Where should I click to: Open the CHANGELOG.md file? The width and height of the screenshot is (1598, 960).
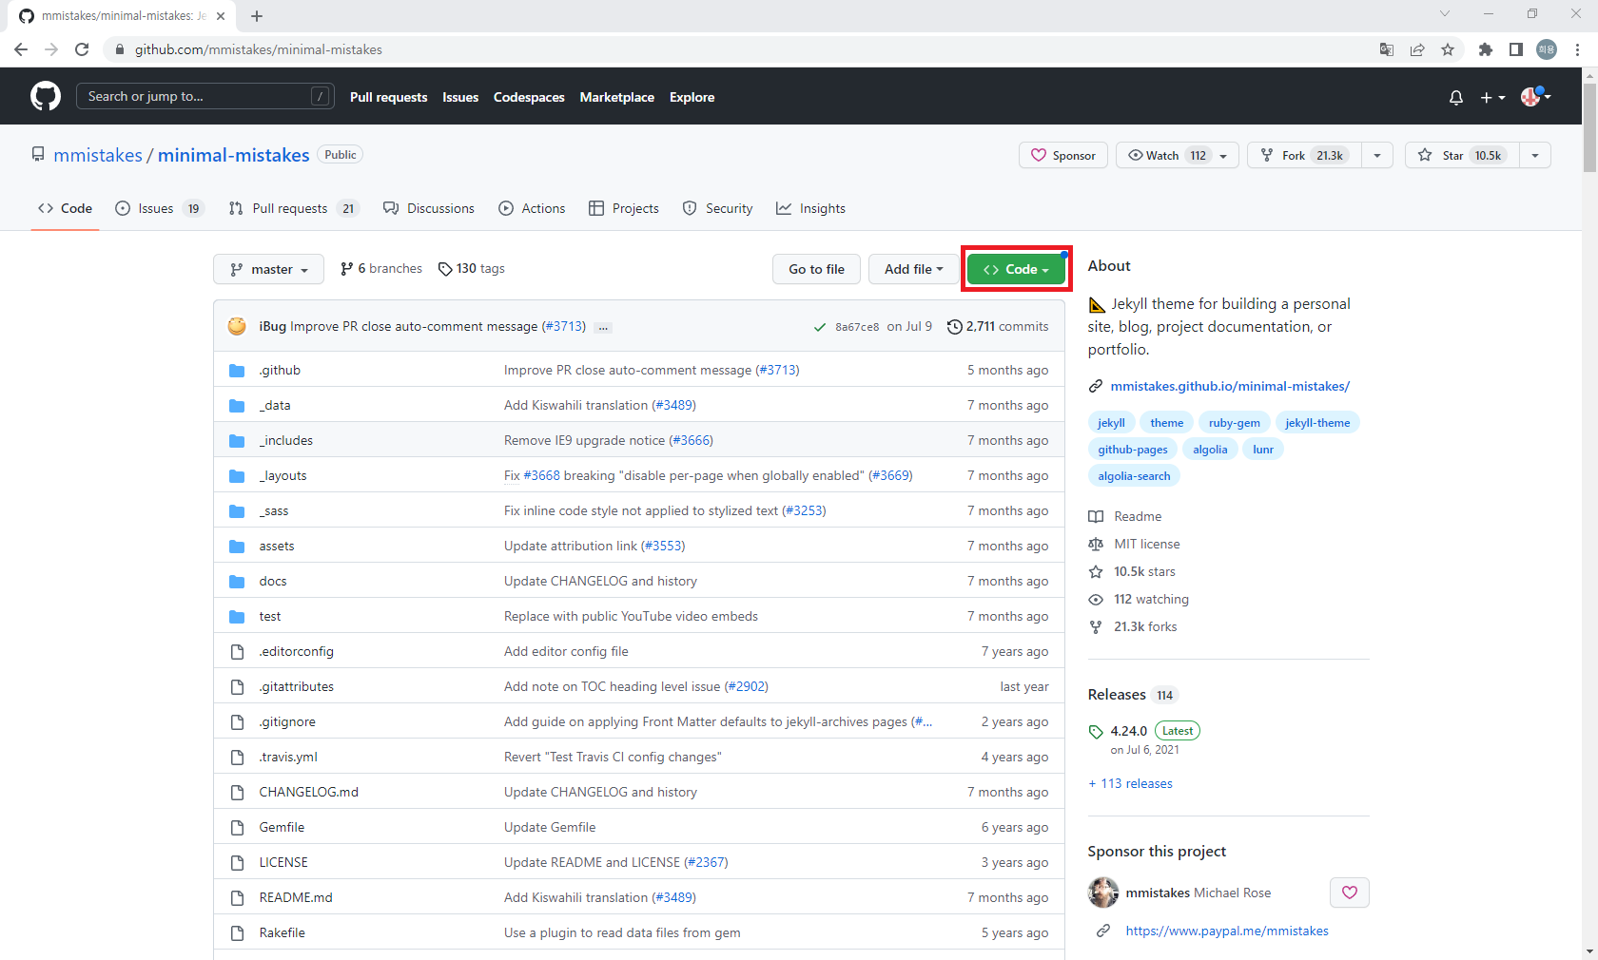pyautogui.click(x=309, y=792)
